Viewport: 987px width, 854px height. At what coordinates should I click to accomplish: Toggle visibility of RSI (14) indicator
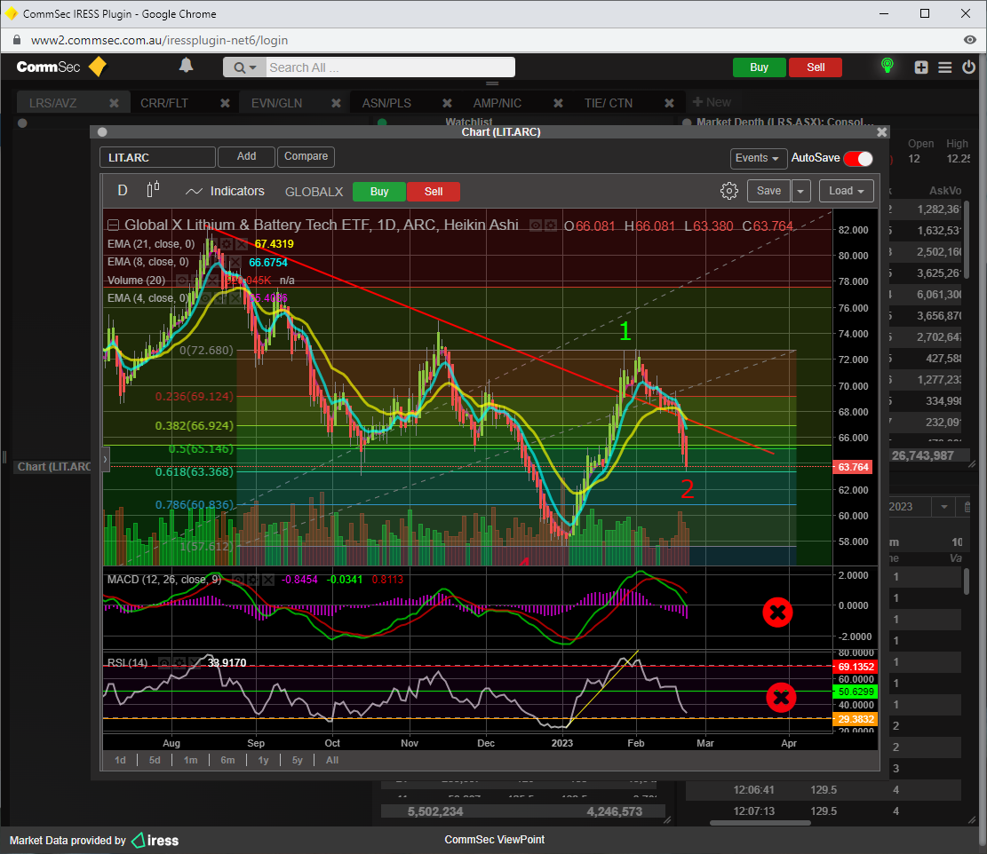(164, 663)
